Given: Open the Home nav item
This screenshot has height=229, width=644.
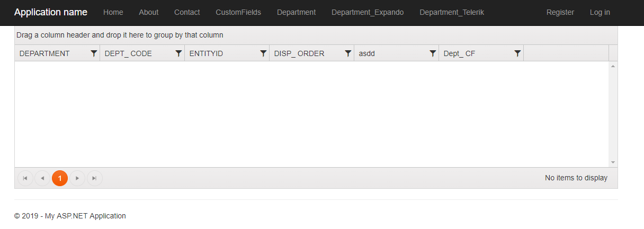Looking at the screenshot, I should (x=113, y=12).
